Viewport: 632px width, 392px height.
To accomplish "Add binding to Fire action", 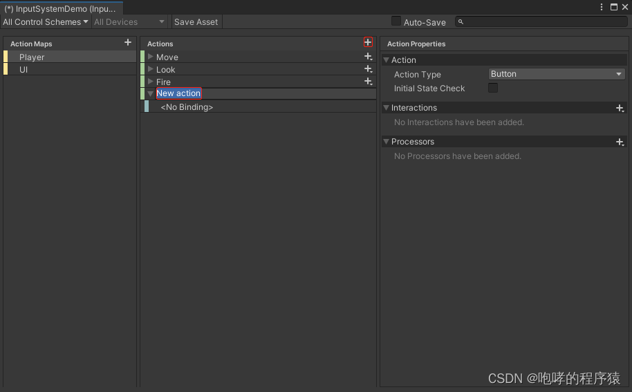I will (368, 82).
